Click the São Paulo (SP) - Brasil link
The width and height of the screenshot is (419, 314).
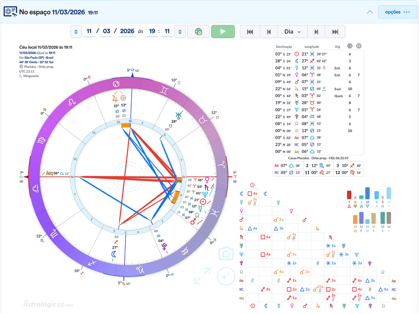pyautogui.click(x=39, y=57)
